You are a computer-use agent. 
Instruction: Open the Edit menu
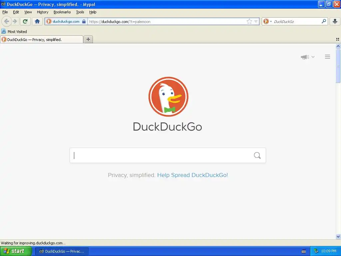(16, 12)
